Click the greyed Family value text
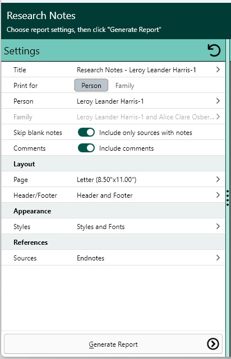 (145, 117)
